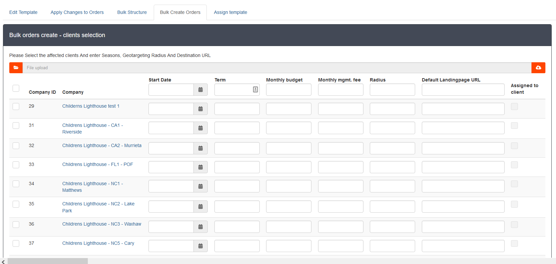Screen dimensions: 556x264
Task: Click the File upload text field
Action: (277, 68)
